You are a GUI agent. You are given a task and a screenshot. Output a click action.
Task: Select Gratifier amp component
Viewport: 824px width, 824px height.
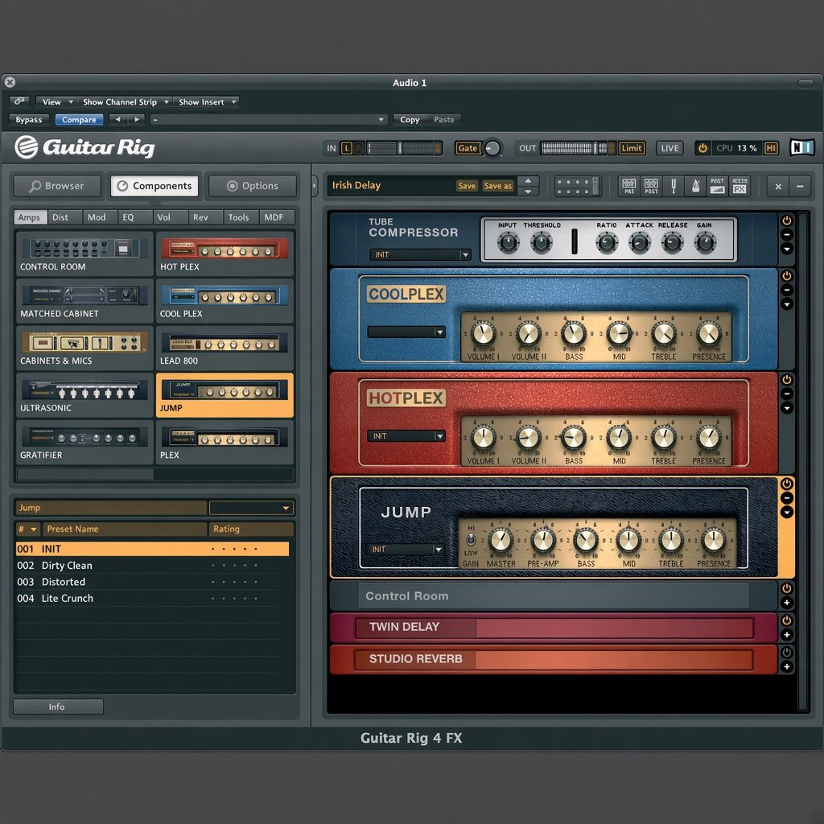(x=84, y=442)
